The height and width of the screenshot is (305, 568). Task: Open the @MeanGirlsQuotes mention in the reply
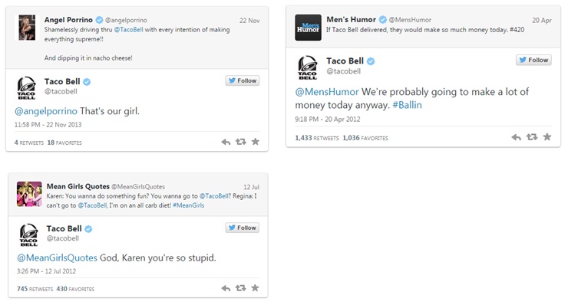(58, 257)
